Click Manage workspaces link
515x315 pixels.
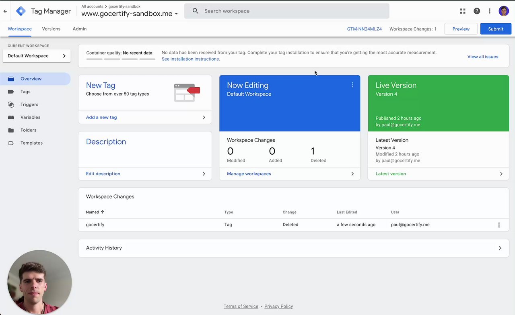click(x=249, y=174)
